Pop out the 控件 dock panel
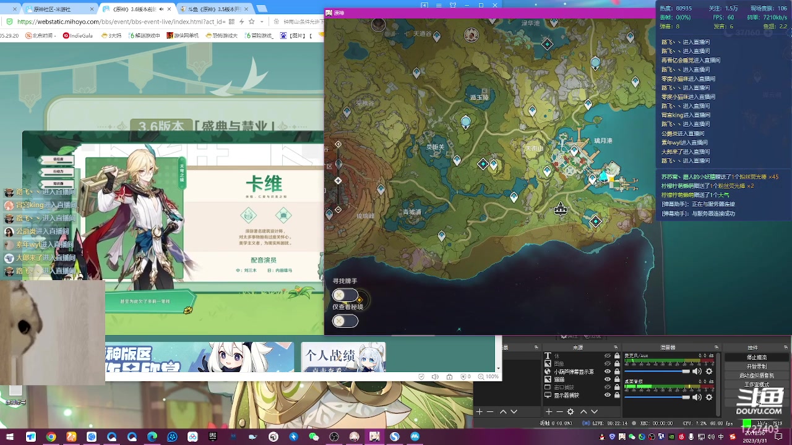The image size is (792, 445). 786,347
